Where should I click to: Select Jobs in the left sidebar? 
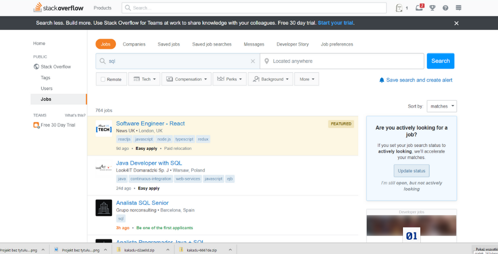59,99
